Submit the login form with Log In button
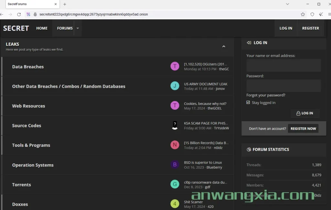 (304, 113)
